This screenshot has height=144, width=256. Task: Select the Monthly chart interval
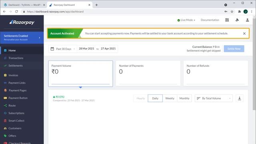(x=184, y=98)
